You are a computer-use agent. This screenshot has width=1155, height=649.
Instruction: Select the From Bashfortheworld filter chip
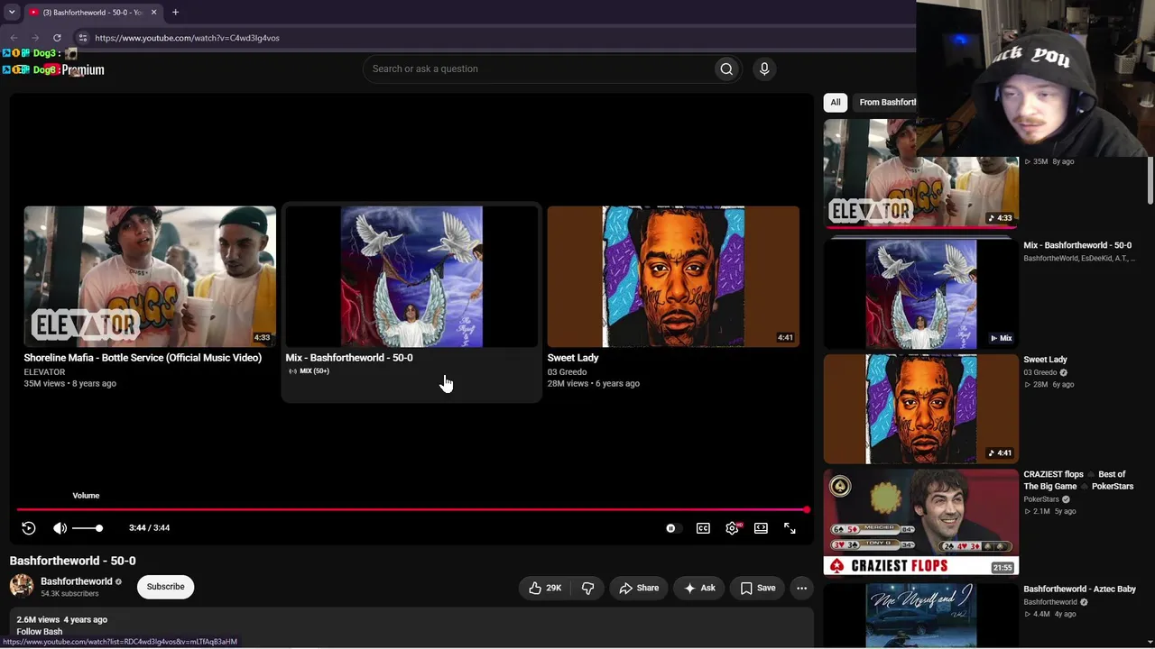click(x=887, y=103)
